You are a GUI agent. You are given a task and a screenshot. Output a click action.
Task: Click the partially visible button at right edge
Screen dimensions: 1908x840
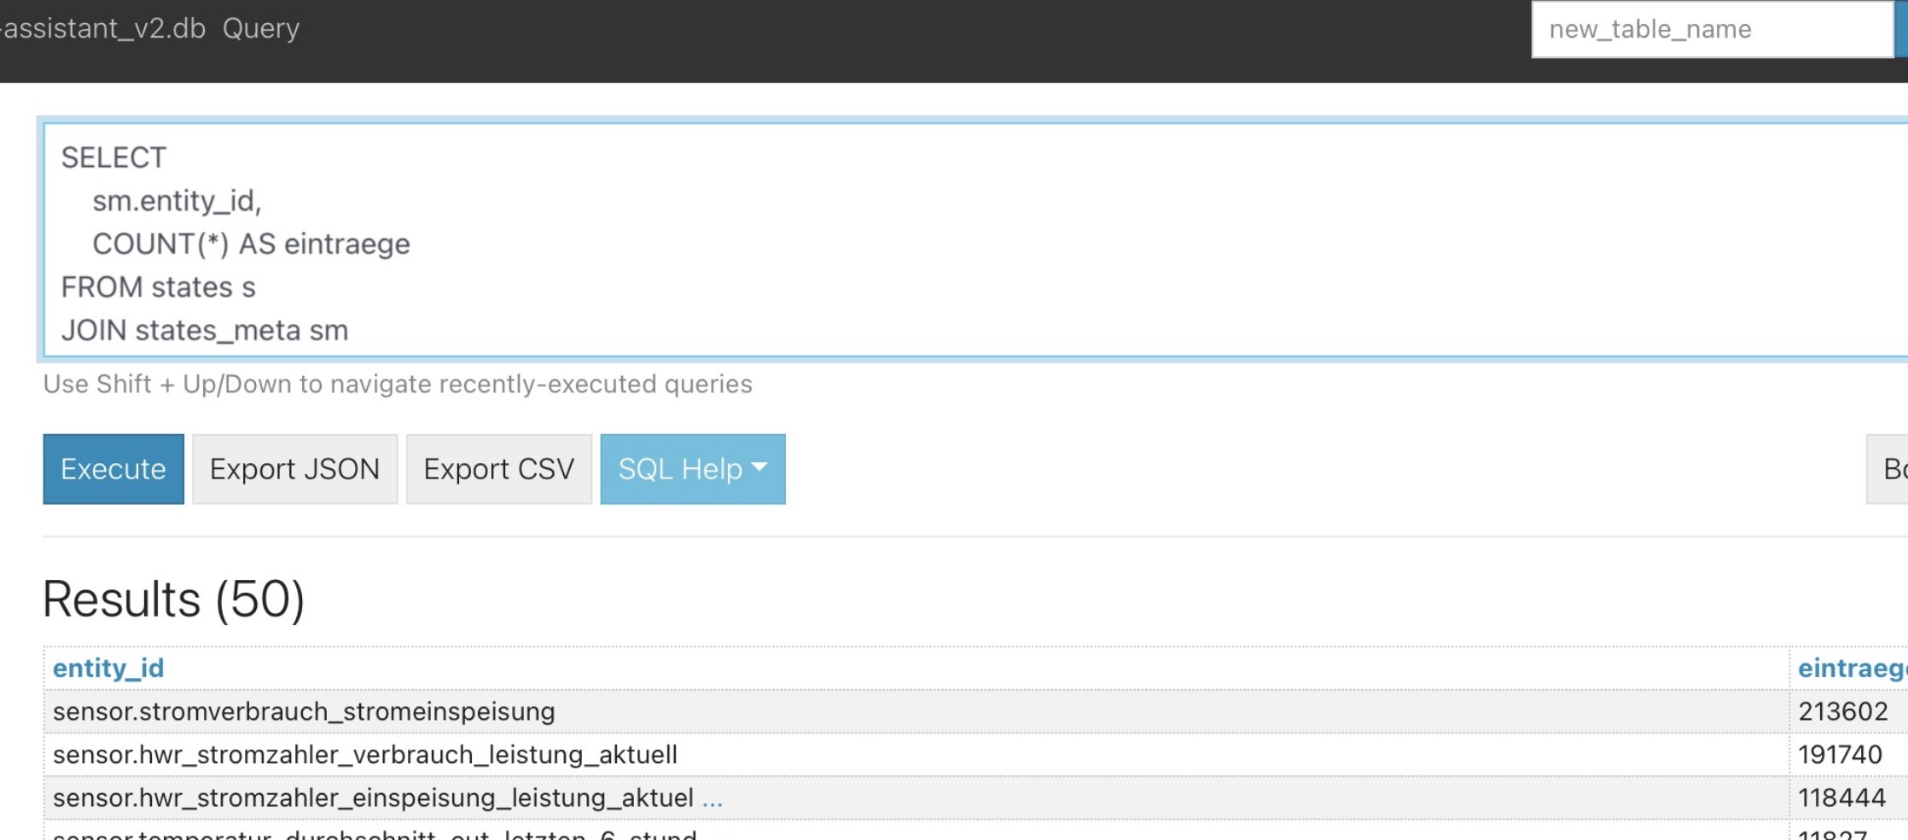pos(1888,469)
